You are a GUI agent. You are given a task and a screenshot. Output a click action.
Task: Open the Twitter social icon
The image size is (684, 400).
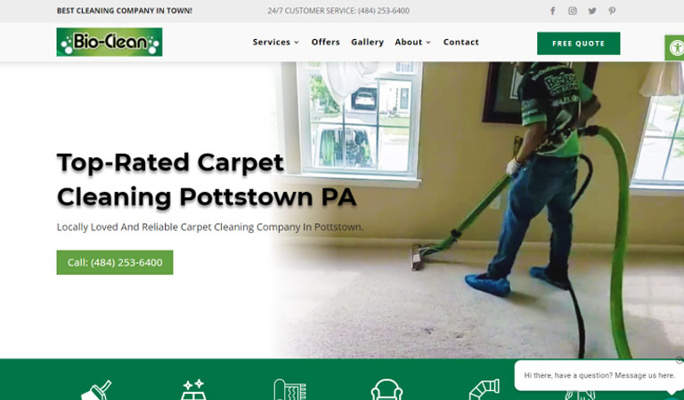(592, 11)
